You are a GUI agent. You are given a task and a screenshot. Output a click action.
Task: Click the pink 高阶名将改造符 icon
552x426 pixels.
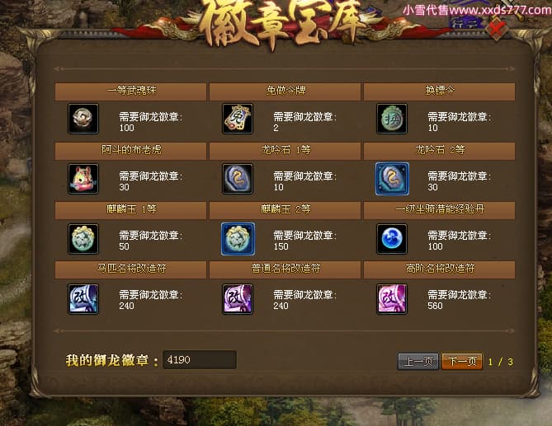(x=392, y=299)
